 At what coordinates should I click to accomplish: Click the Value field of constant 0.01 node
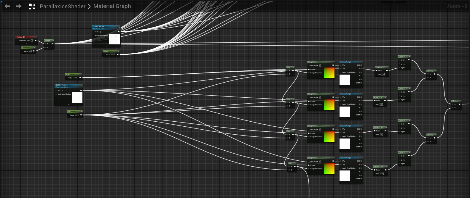tap(77, 115)
